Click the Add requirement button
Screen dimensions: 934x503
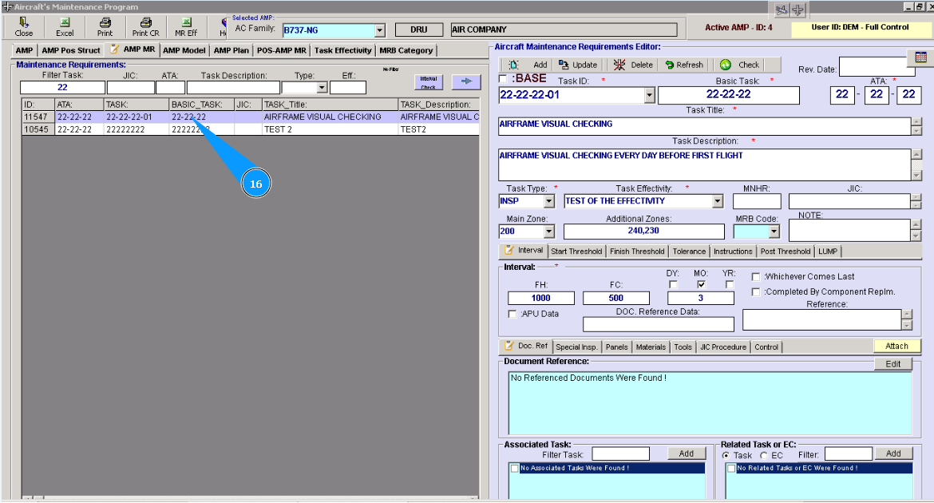(529, 65)
